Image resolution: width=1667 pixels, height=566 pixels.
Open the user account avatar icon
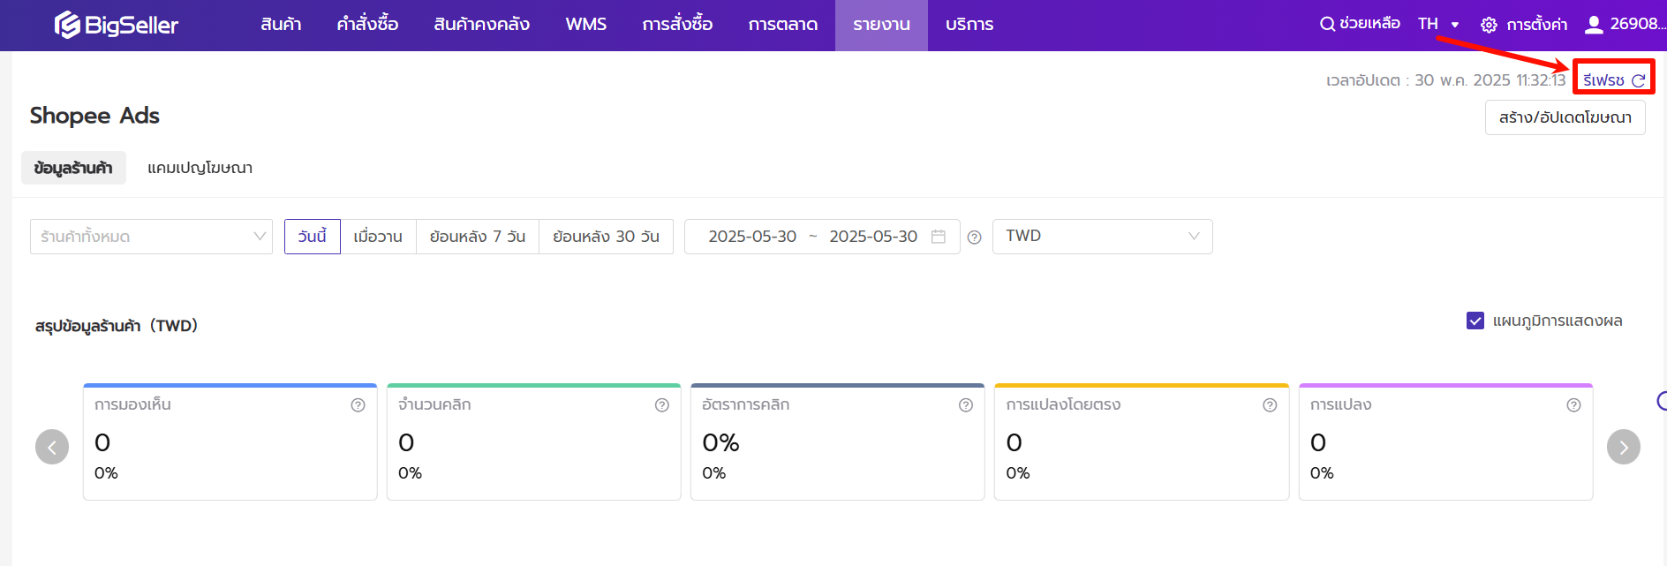point(1594,25)
